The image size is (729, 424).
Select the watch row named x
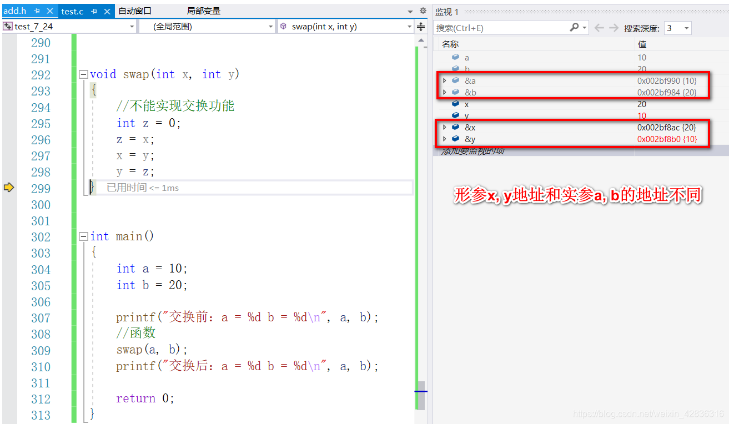[581, 104]
